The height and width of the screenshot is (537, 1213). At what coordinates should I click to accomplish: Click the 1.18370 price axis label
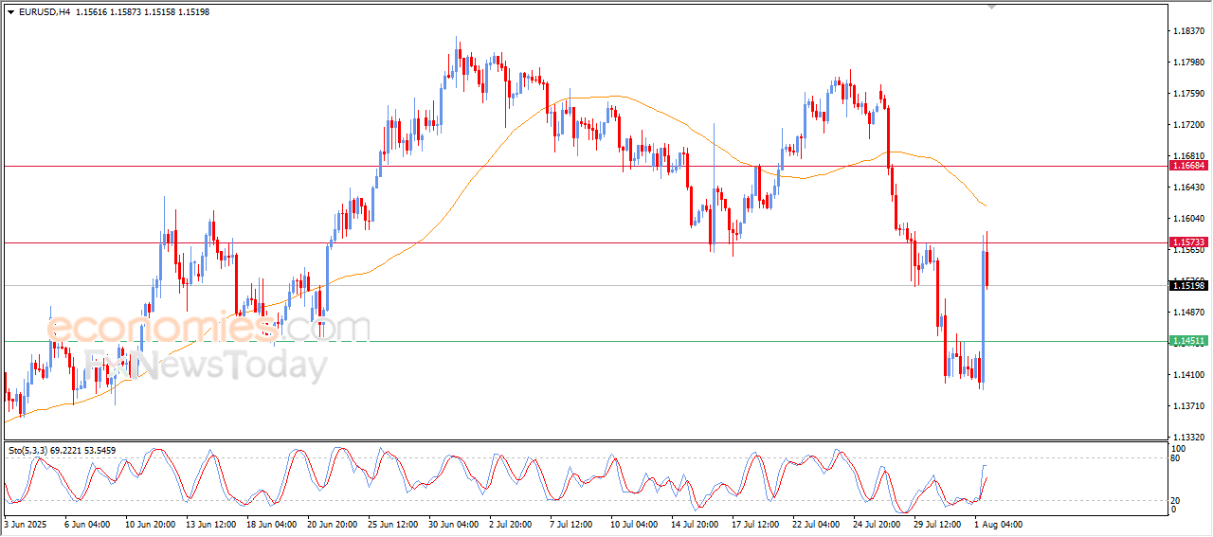[1187, 31]
